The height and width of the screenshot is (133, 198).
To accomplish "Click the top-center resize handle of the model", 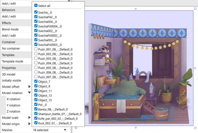I will tap(136, 9).
